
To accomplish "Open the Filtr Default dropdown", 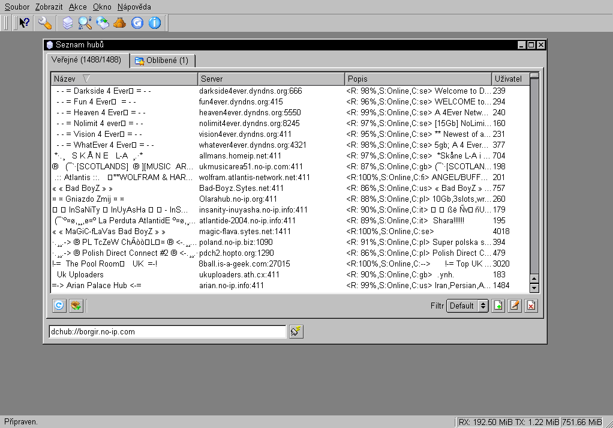I will pos(467,306).
